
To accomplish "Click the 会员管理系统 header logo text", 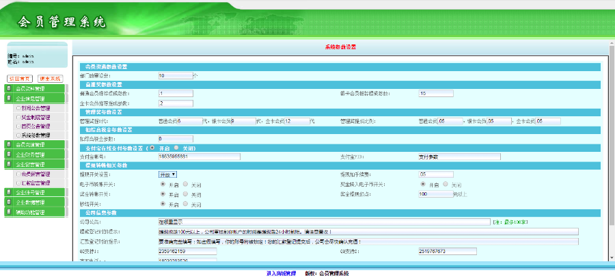I will [x=61, y=22].
